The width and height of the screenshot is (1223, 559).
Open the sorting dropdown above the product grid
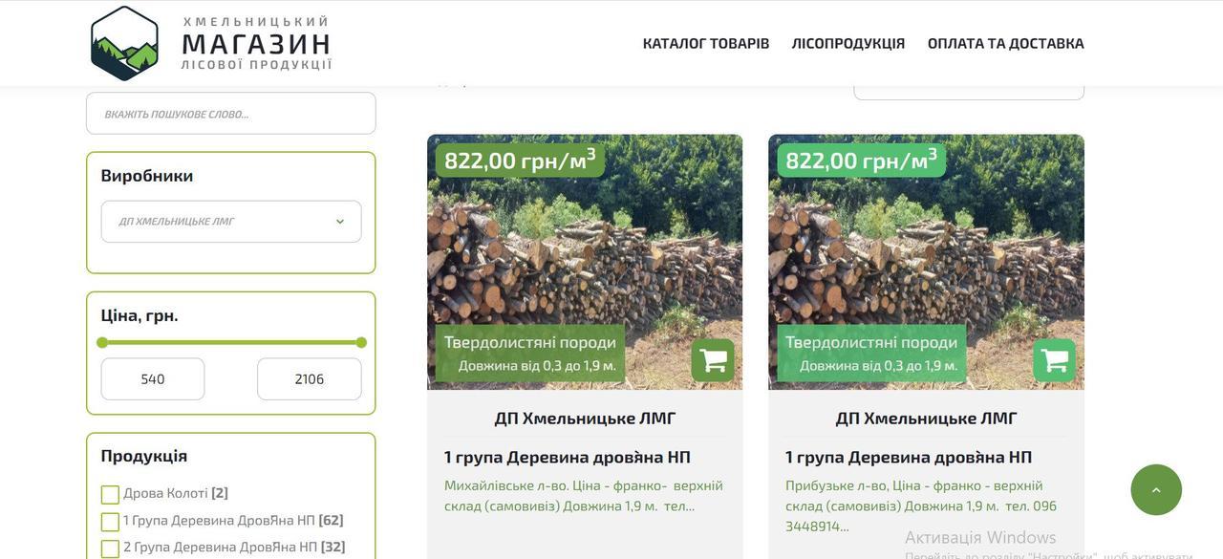[x=969, y=88]
